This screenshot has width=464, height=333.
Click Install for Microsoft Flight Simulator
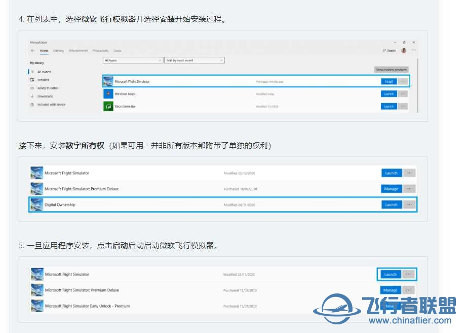pyautogui.click(x=389, y=81)
